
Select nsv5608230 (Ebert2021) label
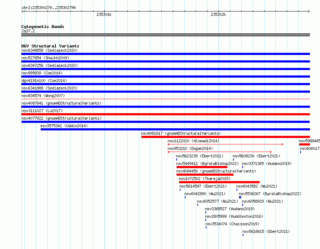256,156
